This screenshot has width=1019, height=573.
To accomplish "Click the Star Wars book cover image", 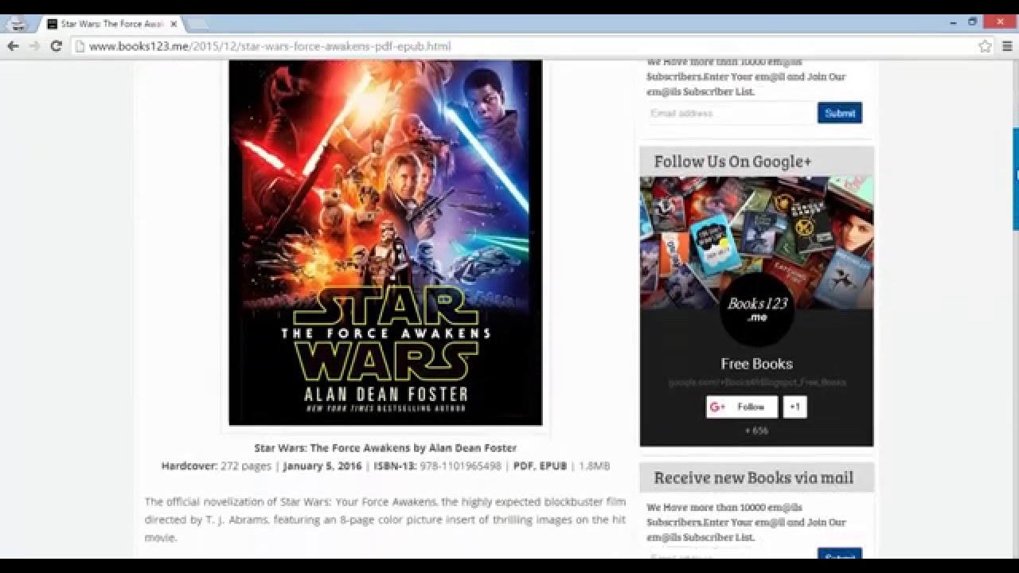I will click(385, 242).
